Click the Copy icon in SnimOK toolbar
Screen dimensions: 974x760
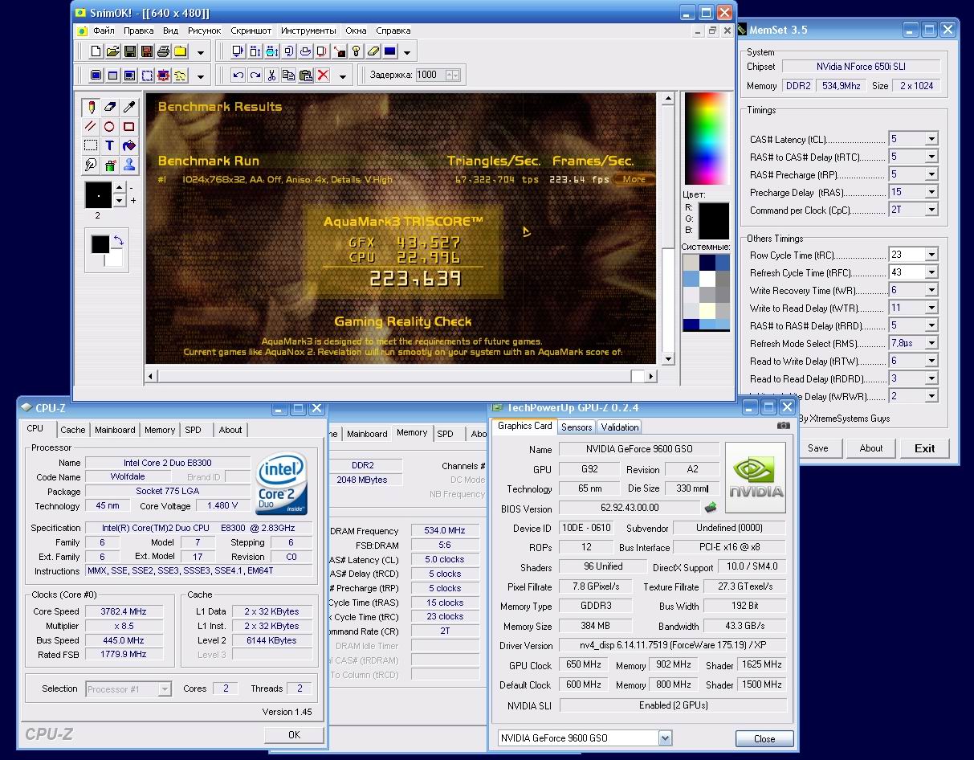pyautogui.click(x=288, y=76)
